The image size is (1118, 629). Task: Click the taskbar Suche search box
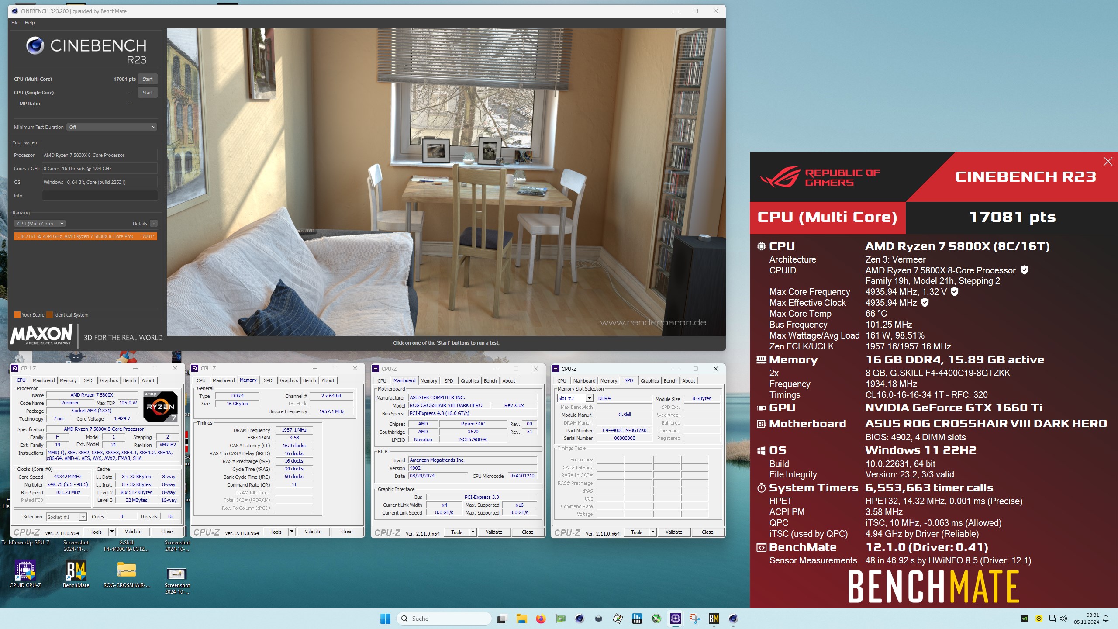pyautogui.click(x=444, y=619)
